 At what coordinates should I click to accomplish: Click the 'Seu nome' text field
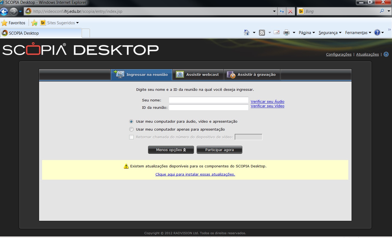208,100
